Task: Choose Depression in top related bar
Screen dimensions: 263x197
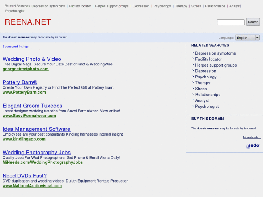Action: coord(141,6)
